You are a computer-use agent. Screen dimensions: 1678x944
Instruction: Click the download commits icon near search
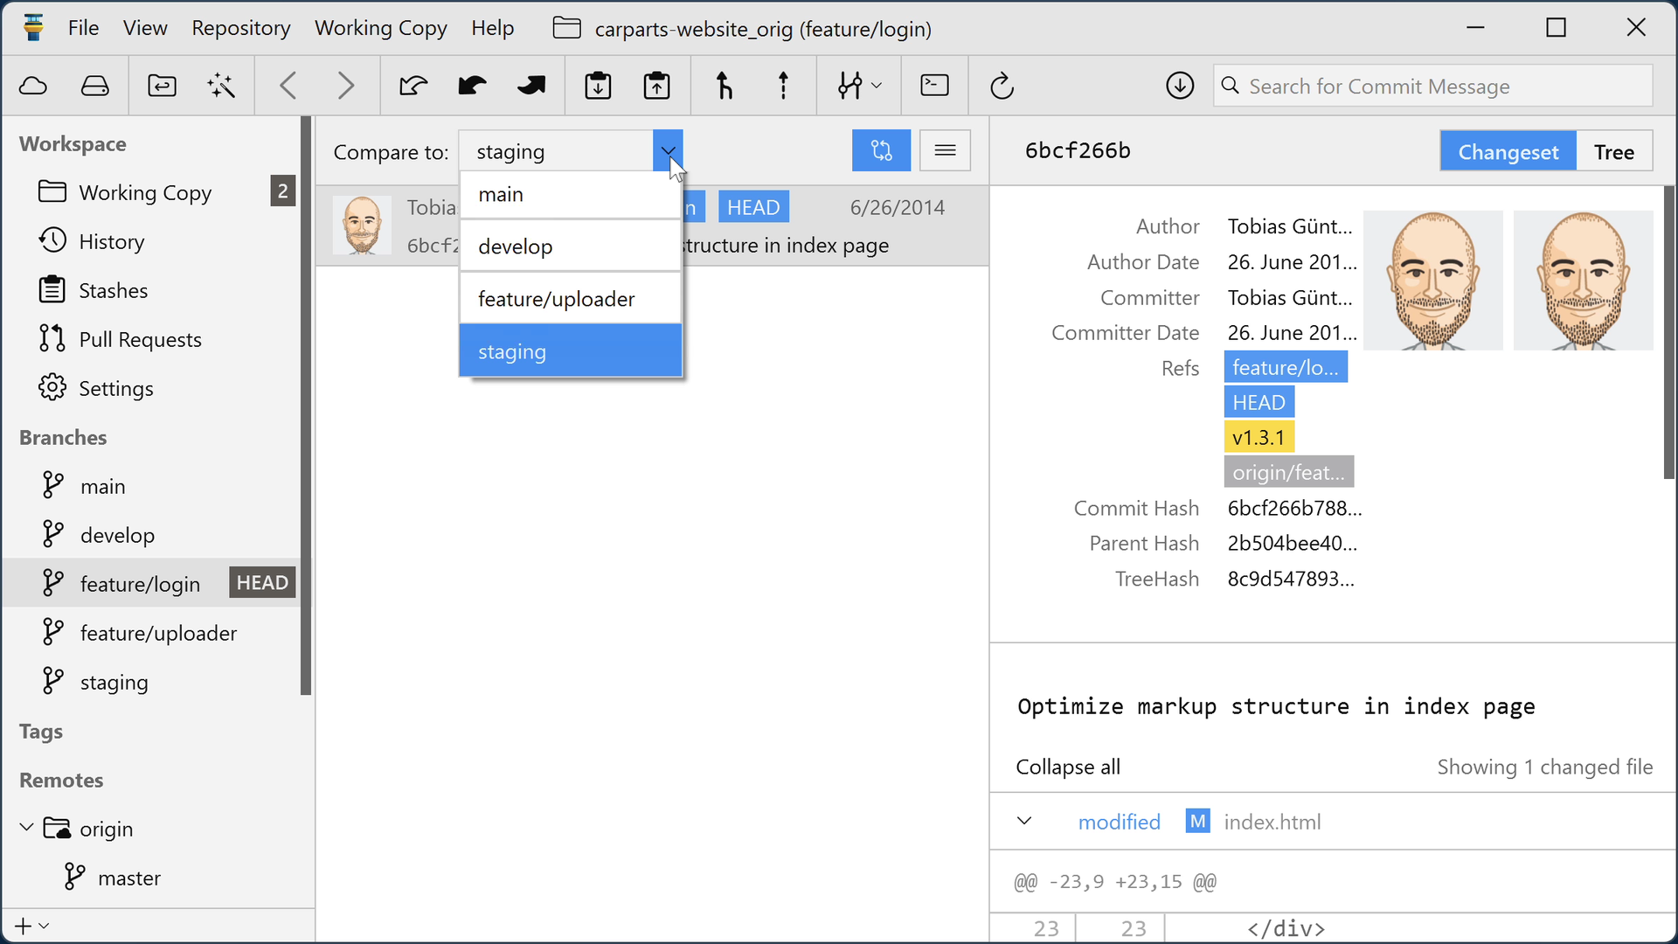[1180, 86]
